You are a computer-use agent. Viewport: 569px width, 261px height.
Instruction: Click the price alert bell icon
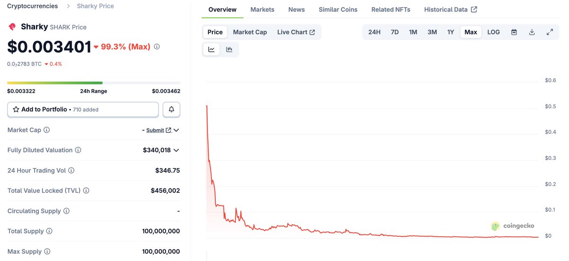(171, 110)
